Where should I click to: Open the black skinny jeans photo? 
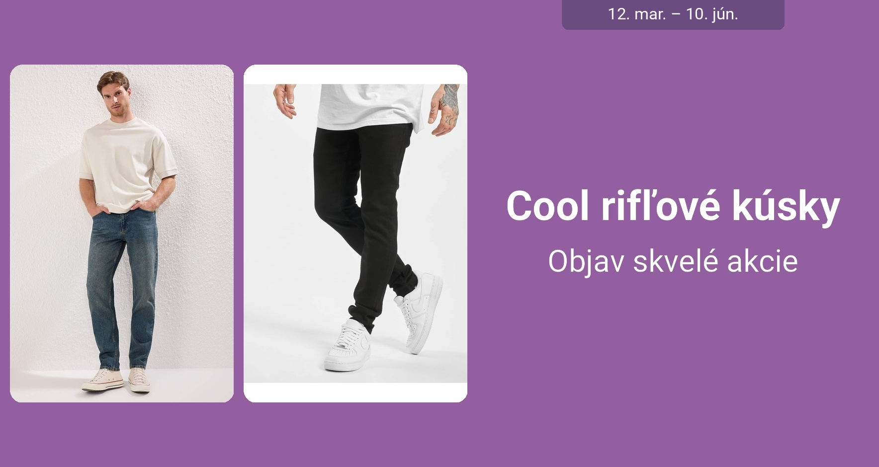[x=355, y=233]
